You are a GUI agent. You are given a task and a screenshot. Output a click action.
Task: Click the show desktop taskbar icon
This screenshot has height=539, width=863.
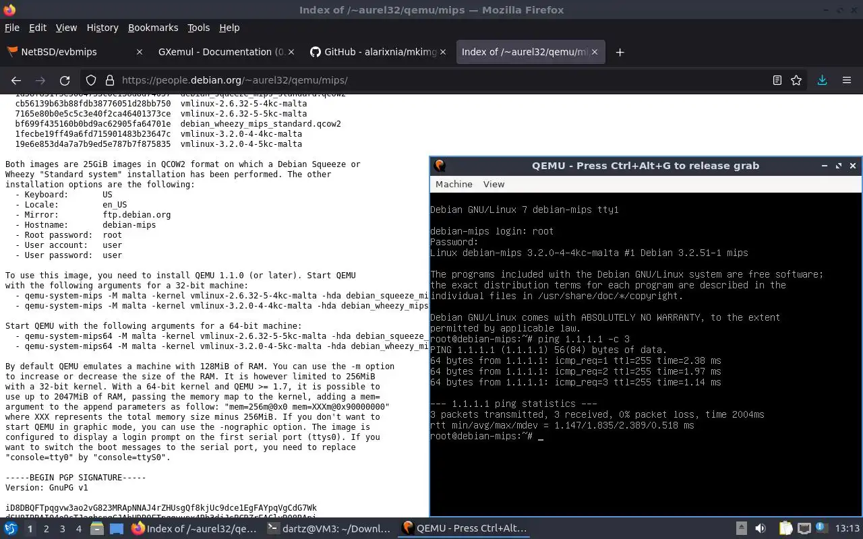tap(116, 529)
